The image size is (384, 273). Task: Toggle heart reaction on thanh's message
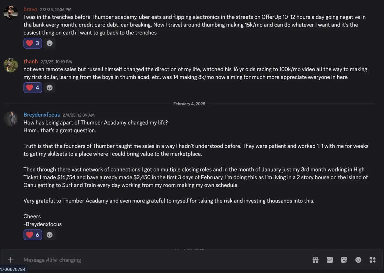pos(33,87)
